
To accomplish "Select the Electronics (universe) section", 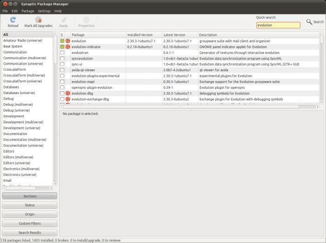I will tap(27, 175).
